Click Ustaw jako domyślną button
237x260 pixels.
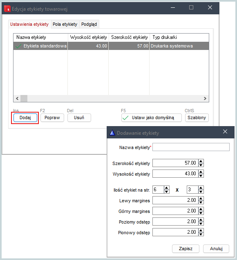pyautogui.click(x=152, y=118)
